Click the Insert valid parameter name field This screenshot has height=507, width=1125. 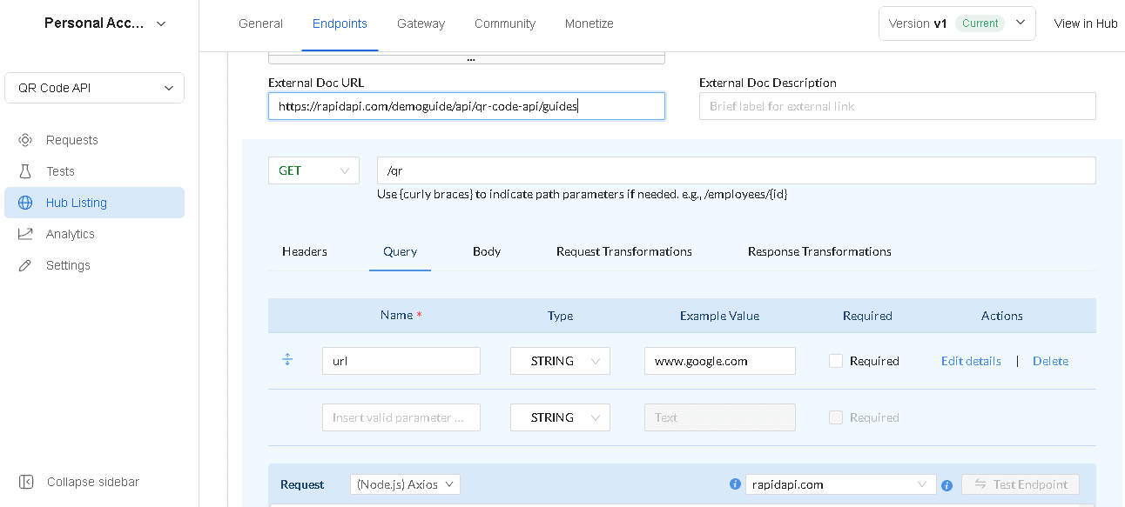[x=401, y=417]
